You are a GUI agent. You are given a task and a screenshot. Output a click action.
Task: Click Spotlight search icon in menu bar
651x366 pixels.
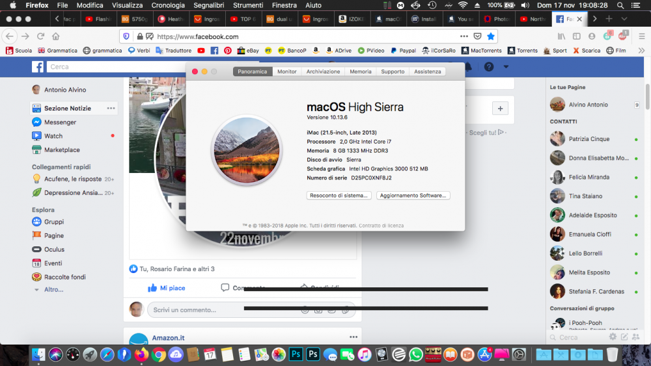tap(620, 5)
